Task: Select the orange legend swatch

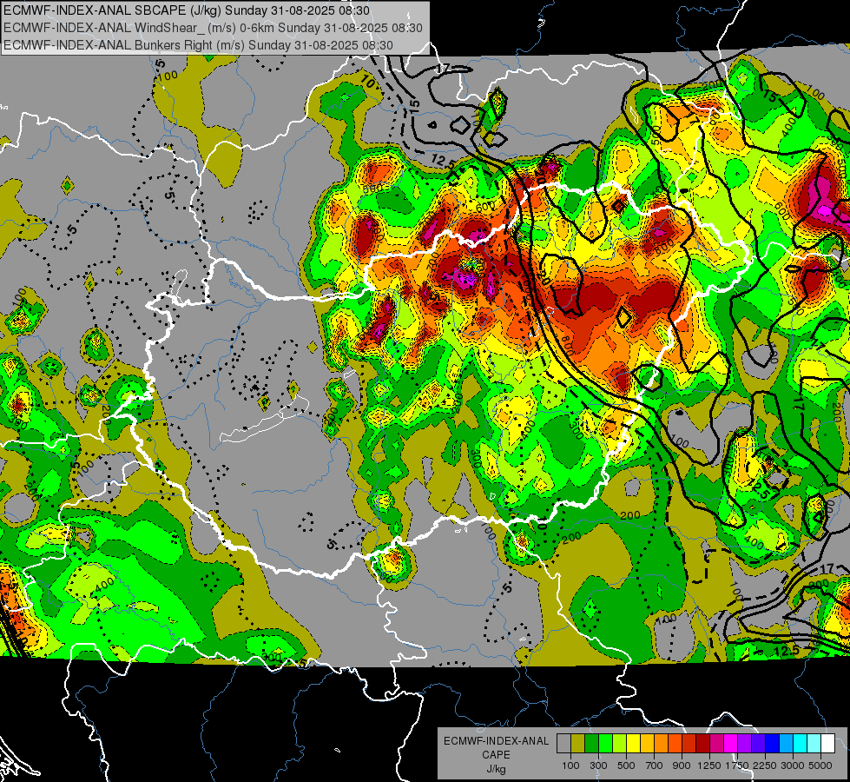Action: (662, 744)
